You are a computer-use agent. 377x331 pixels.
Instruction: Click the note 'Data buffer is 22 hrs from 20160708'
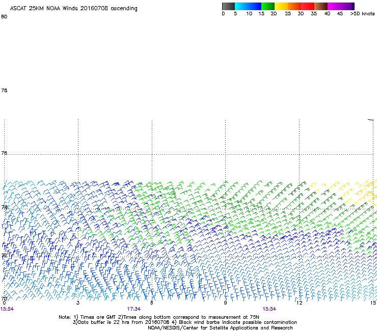click(124, 322)
